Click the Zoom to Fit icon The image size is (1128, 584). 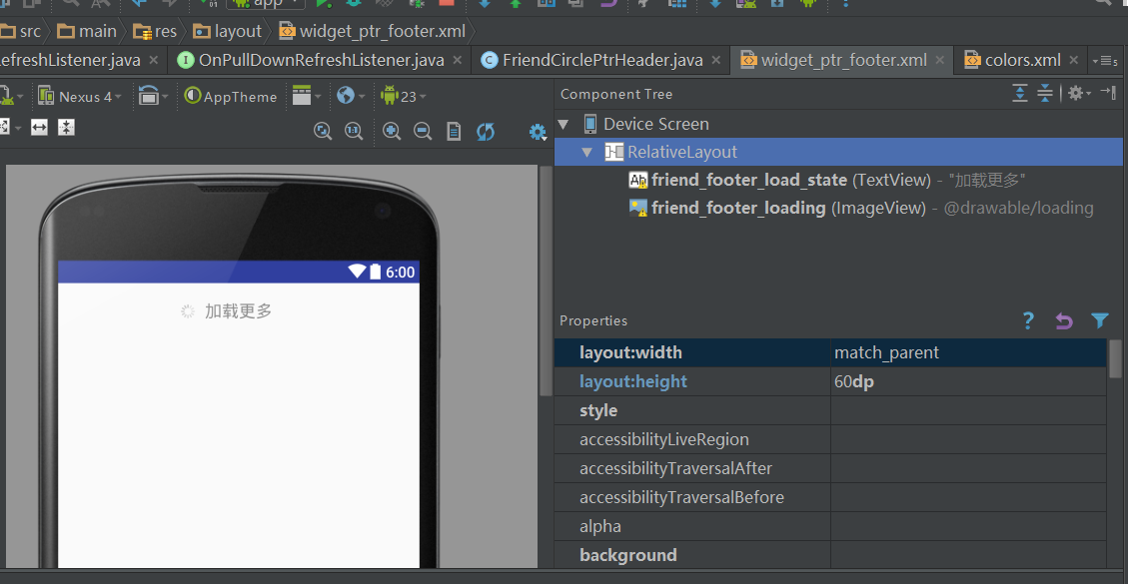pos(324,131)
